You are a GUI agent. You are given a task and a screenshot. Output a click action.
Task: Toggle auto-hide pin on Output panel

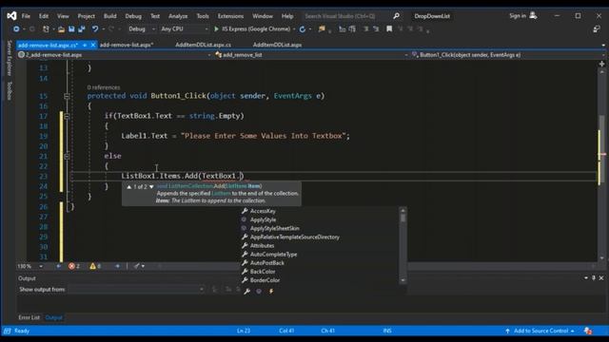(594, 278)
